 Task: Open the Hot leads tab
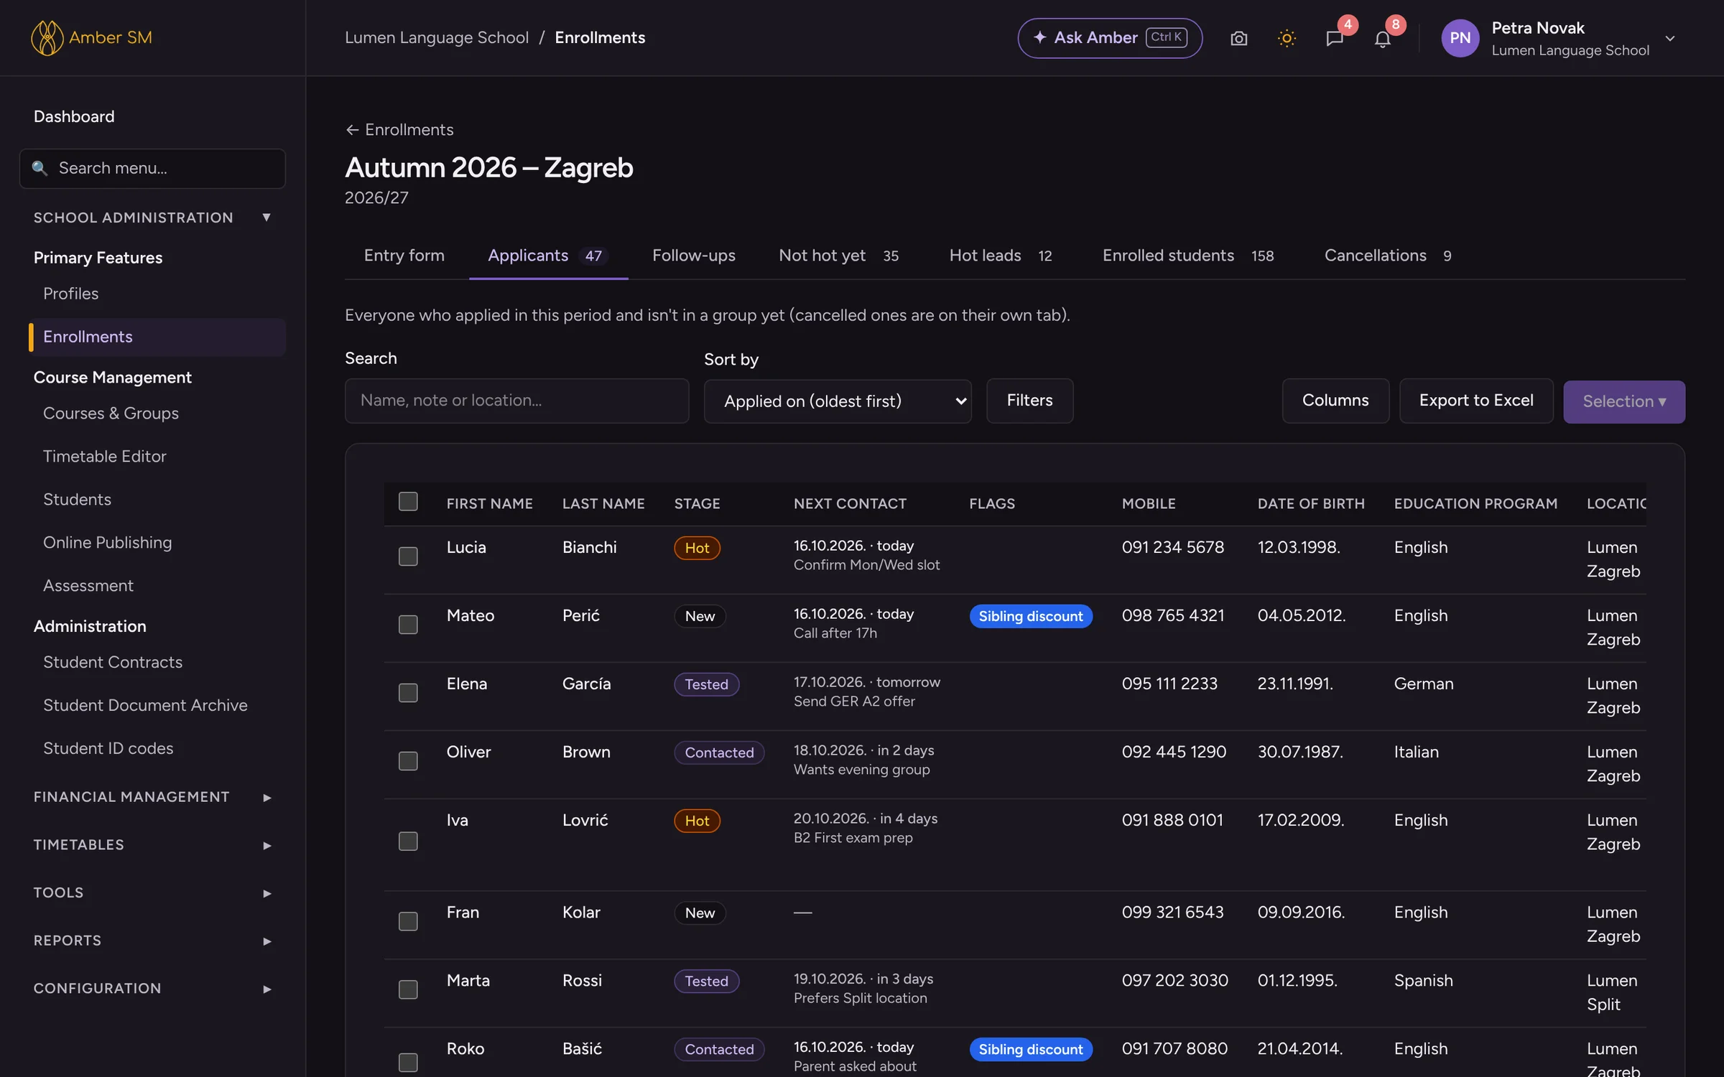[1001, 256]
